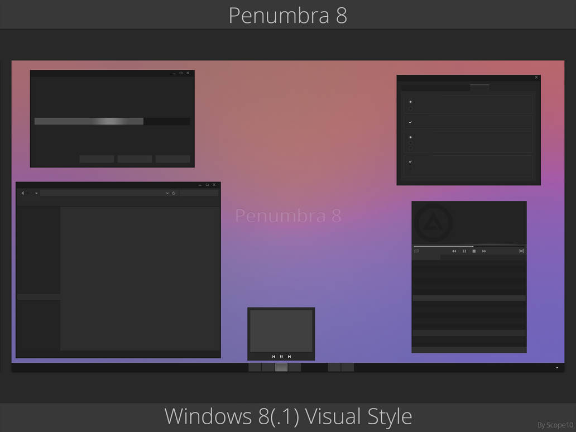576x432 pixels.
Task: Click the taskbar preview thumbnail
Action: tap(281, 330)
